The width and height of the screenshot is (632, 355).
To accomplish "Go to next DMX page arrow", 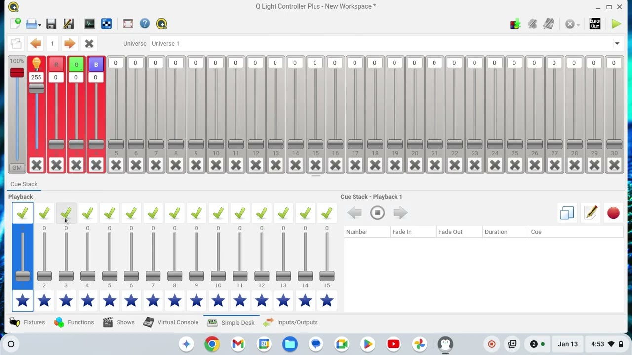I will pyautogui.click(x=69, y=43).
